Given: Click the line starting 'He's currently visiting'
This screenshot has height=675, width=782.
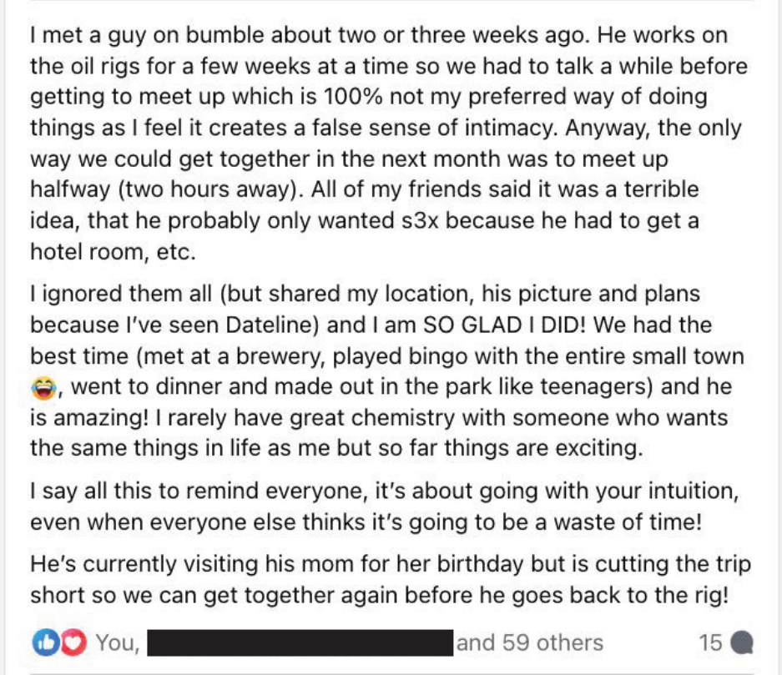Looking at the screenshot, I should [391, 564].
